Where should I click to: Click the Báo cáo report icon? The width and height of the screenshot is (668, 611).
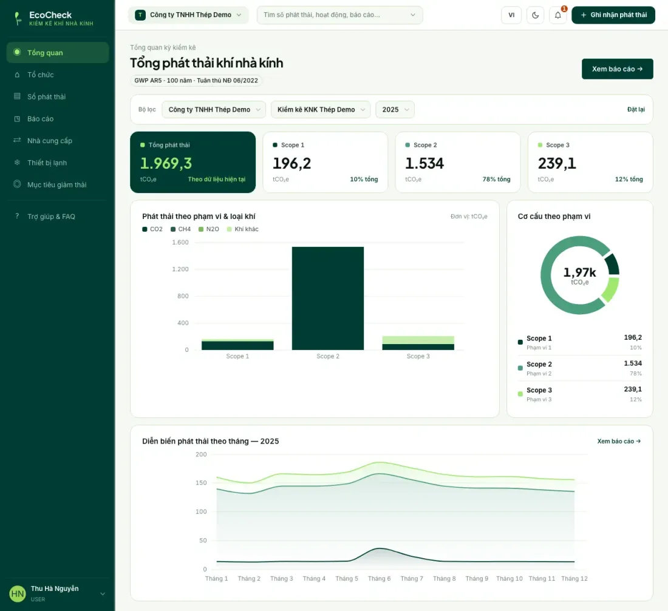[17, 119]
